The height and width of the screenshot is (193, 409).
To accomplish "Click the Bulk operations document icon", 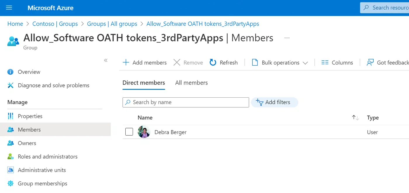I will click(255, 62).
